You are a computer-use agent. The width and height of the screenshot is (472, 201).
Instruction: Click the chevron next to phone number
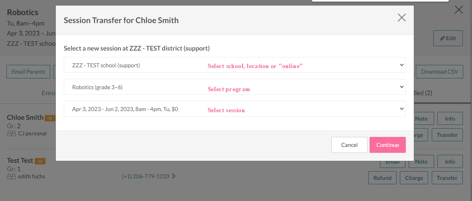[x=174, y=176]
